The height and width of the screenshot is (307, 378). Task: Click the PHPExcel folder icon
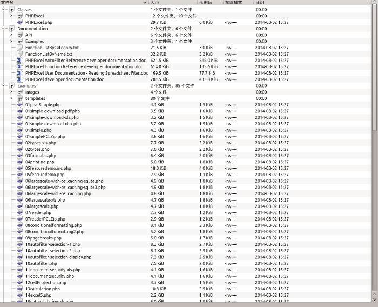coord(20,16)
